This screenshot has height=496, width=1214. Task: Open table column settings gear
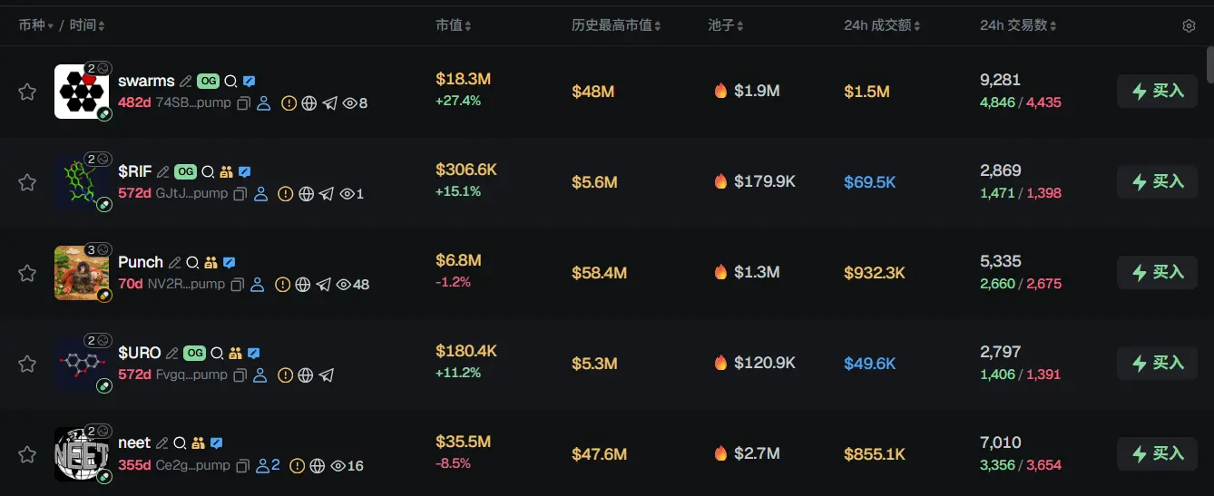coord(1189,26)
